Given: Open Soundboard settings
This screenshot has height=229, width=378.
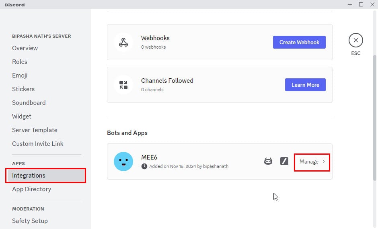Looking at the screenshot, I should click(x=29, y=103).
